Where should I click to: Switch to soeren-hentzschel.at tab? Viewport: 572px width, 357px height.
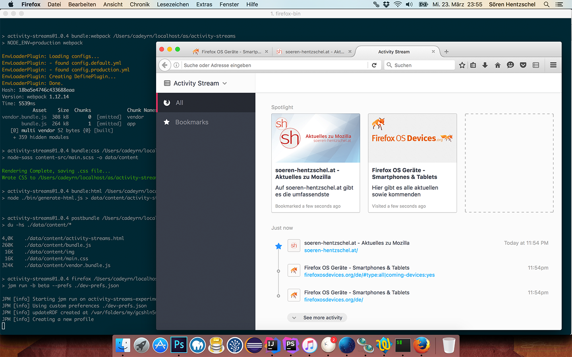click(x=313, y=52)
